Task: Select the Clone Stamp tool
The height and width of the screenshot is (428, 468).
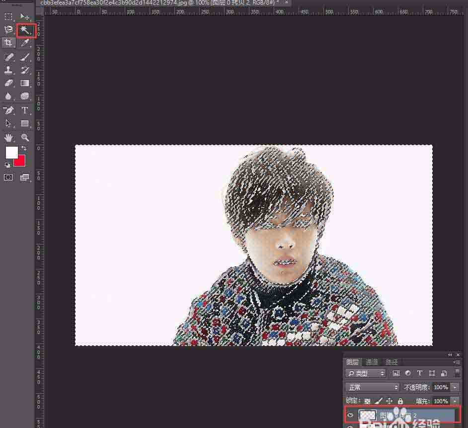Action: tap(8, 70)
